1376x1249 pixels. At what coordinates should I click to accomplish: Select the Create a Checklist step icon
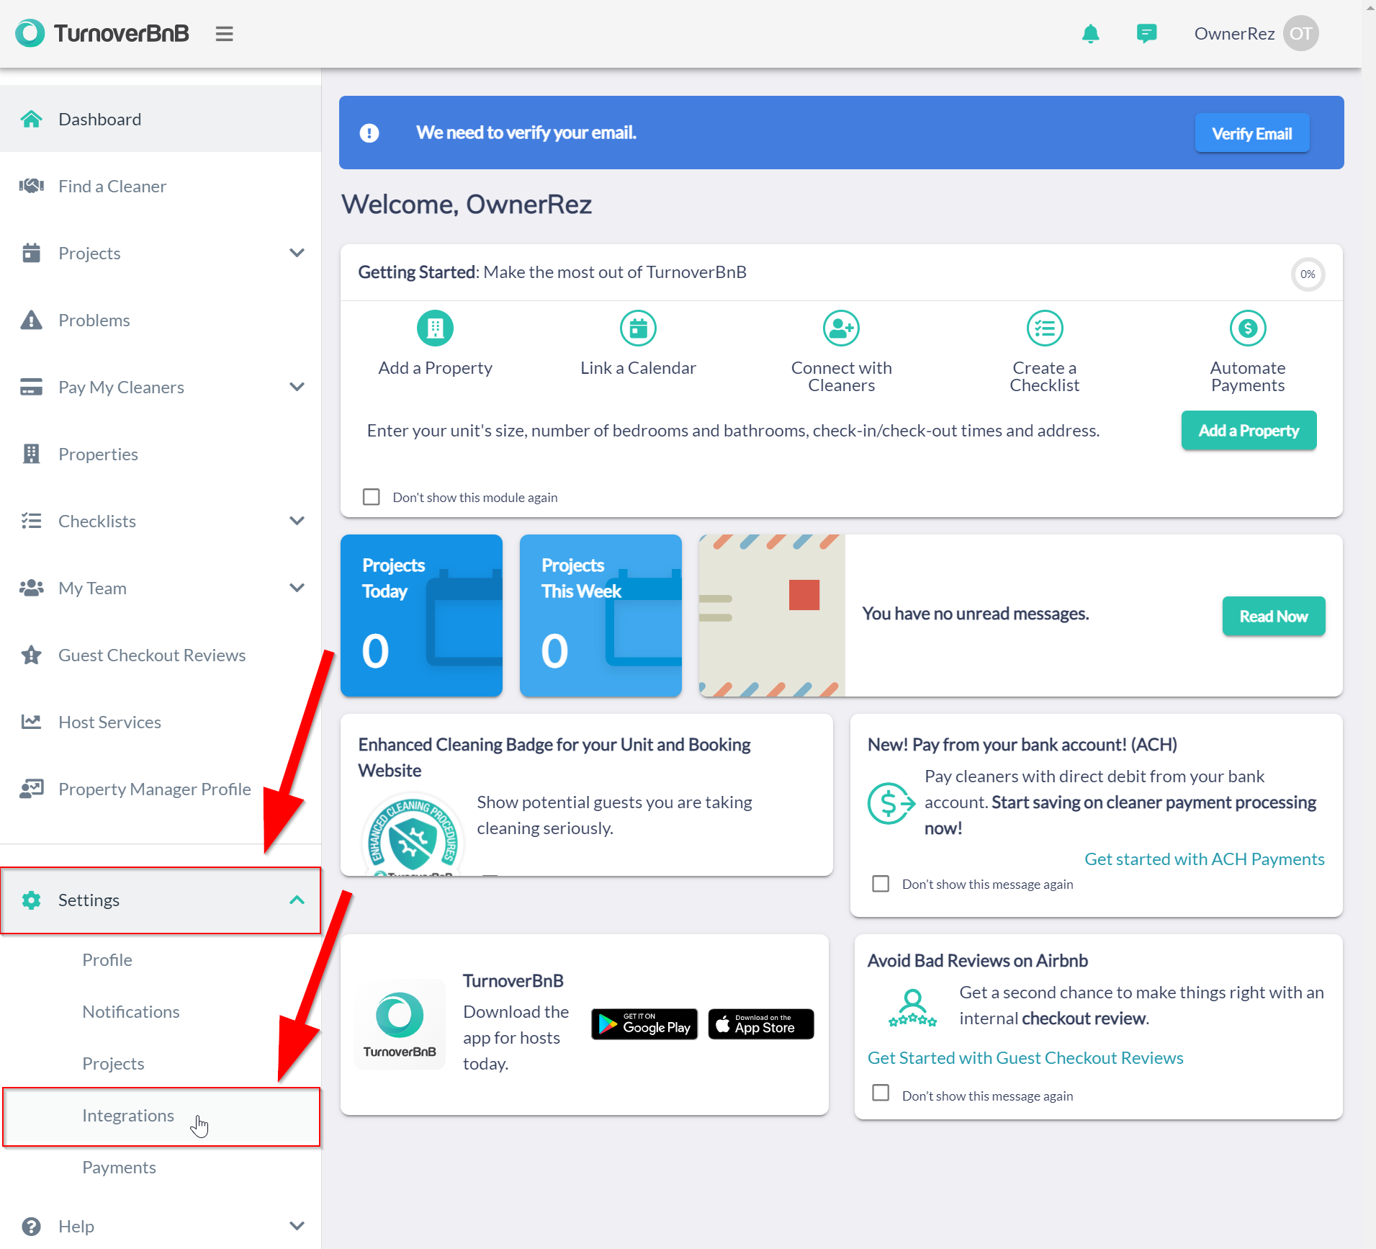(x=1044, y=328)
